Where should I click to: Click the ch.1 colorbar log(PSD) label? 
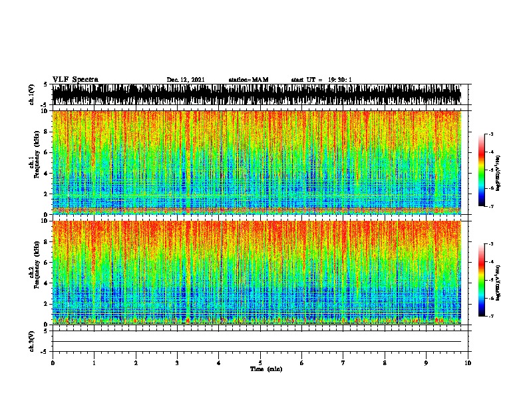click(498, 174)
